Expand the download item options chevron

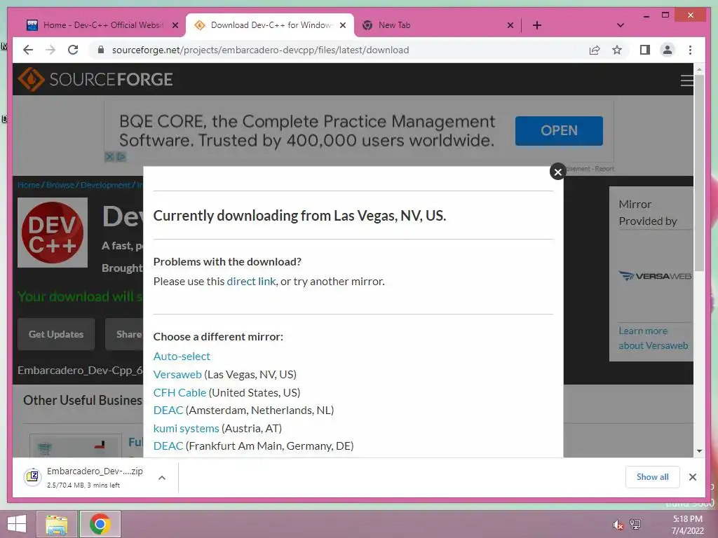click(162, 478)
